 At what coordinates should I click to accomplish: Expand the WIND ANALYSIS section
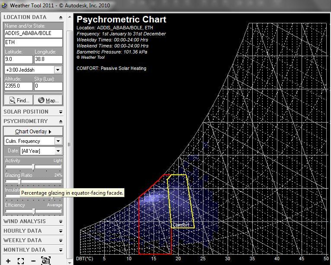(x=61, y=221)
